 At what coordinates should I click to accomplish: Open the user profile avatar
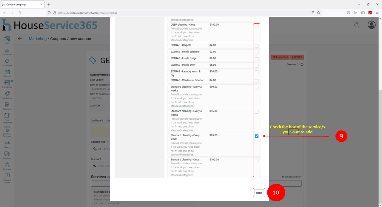[x=372, y=25]
